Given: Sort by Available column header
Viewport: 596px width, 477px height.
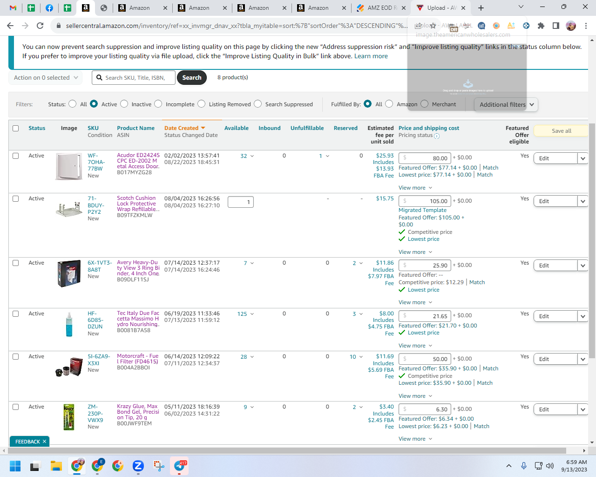Looking at the screenshot, I should (x=237, y=128).
